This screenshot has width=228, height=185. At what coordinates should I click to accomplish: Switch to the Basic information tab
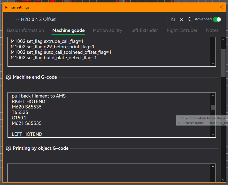26,30
